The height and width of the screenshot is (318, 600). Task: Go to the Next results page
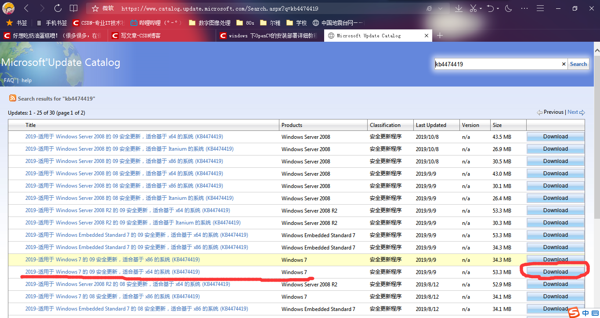573,112
